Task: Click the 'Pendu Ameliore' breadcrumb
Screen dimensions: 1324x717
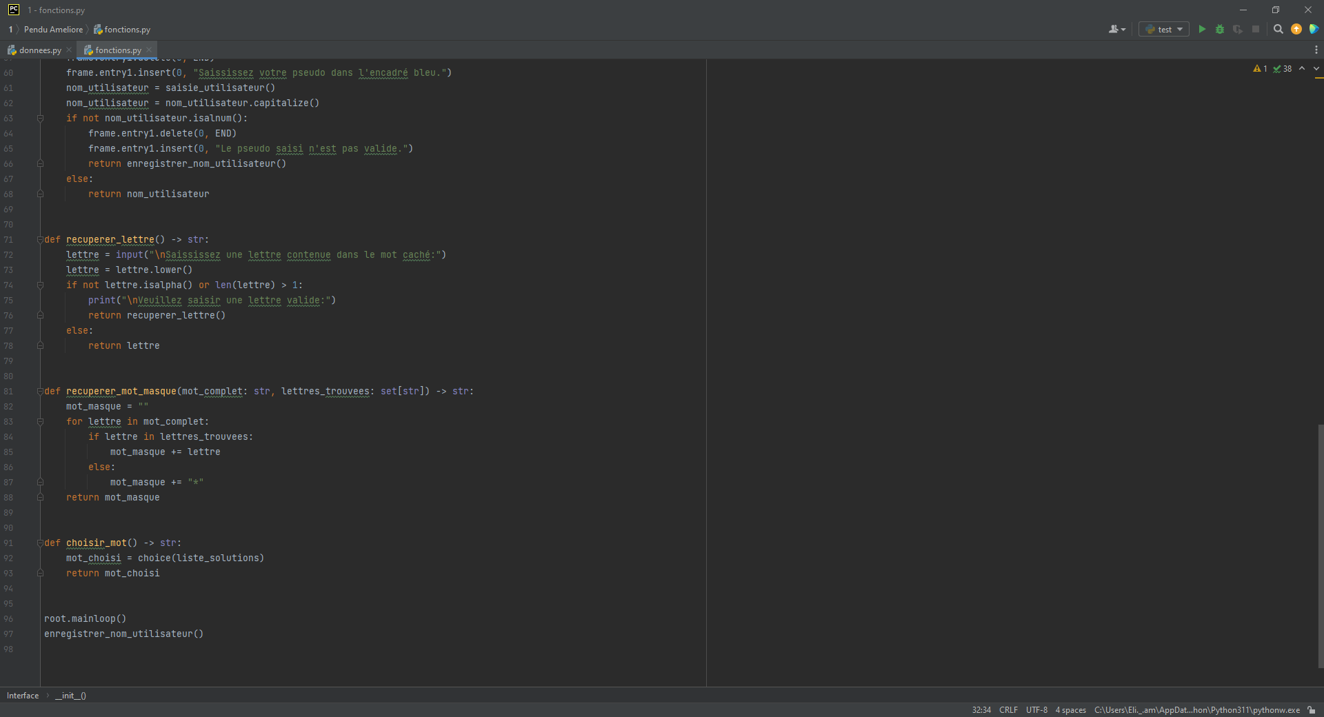Action: tap(53, 29)
